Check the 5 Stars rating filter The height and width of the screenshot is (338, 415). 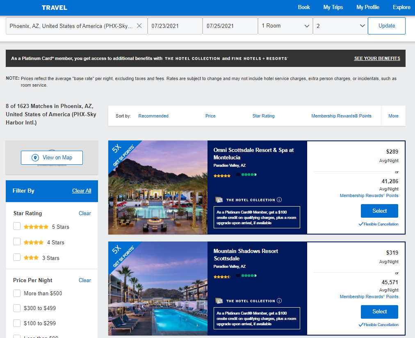coord(17,226)
